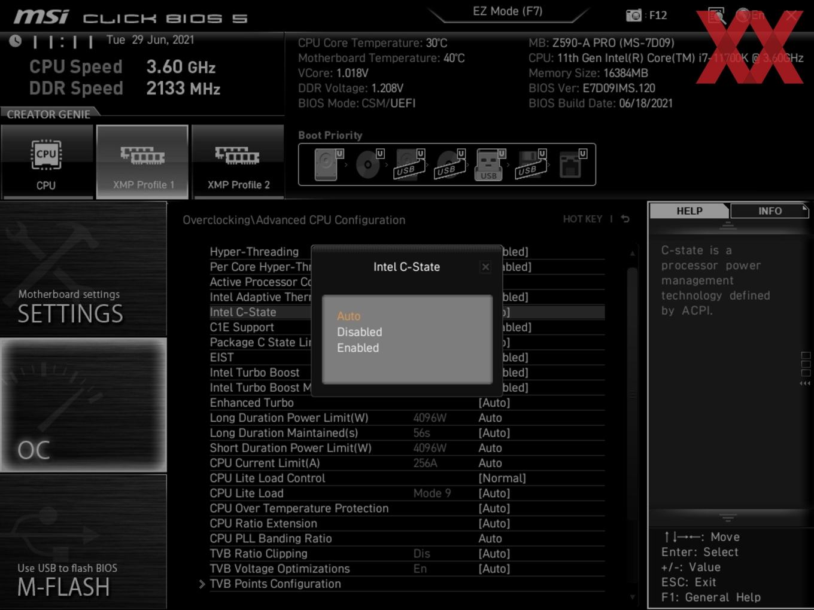Screen dimensions: 814x610
Task: Select XMP Profile 2 memory button
Action: tap(238, 161)
